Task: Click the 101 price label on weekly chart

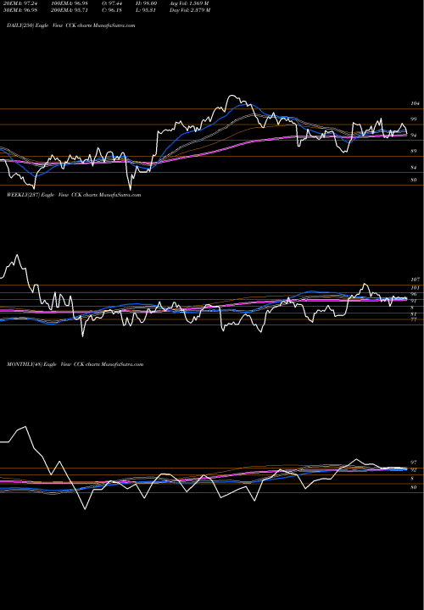Action: pyautogui.click(x=415, y=288)
